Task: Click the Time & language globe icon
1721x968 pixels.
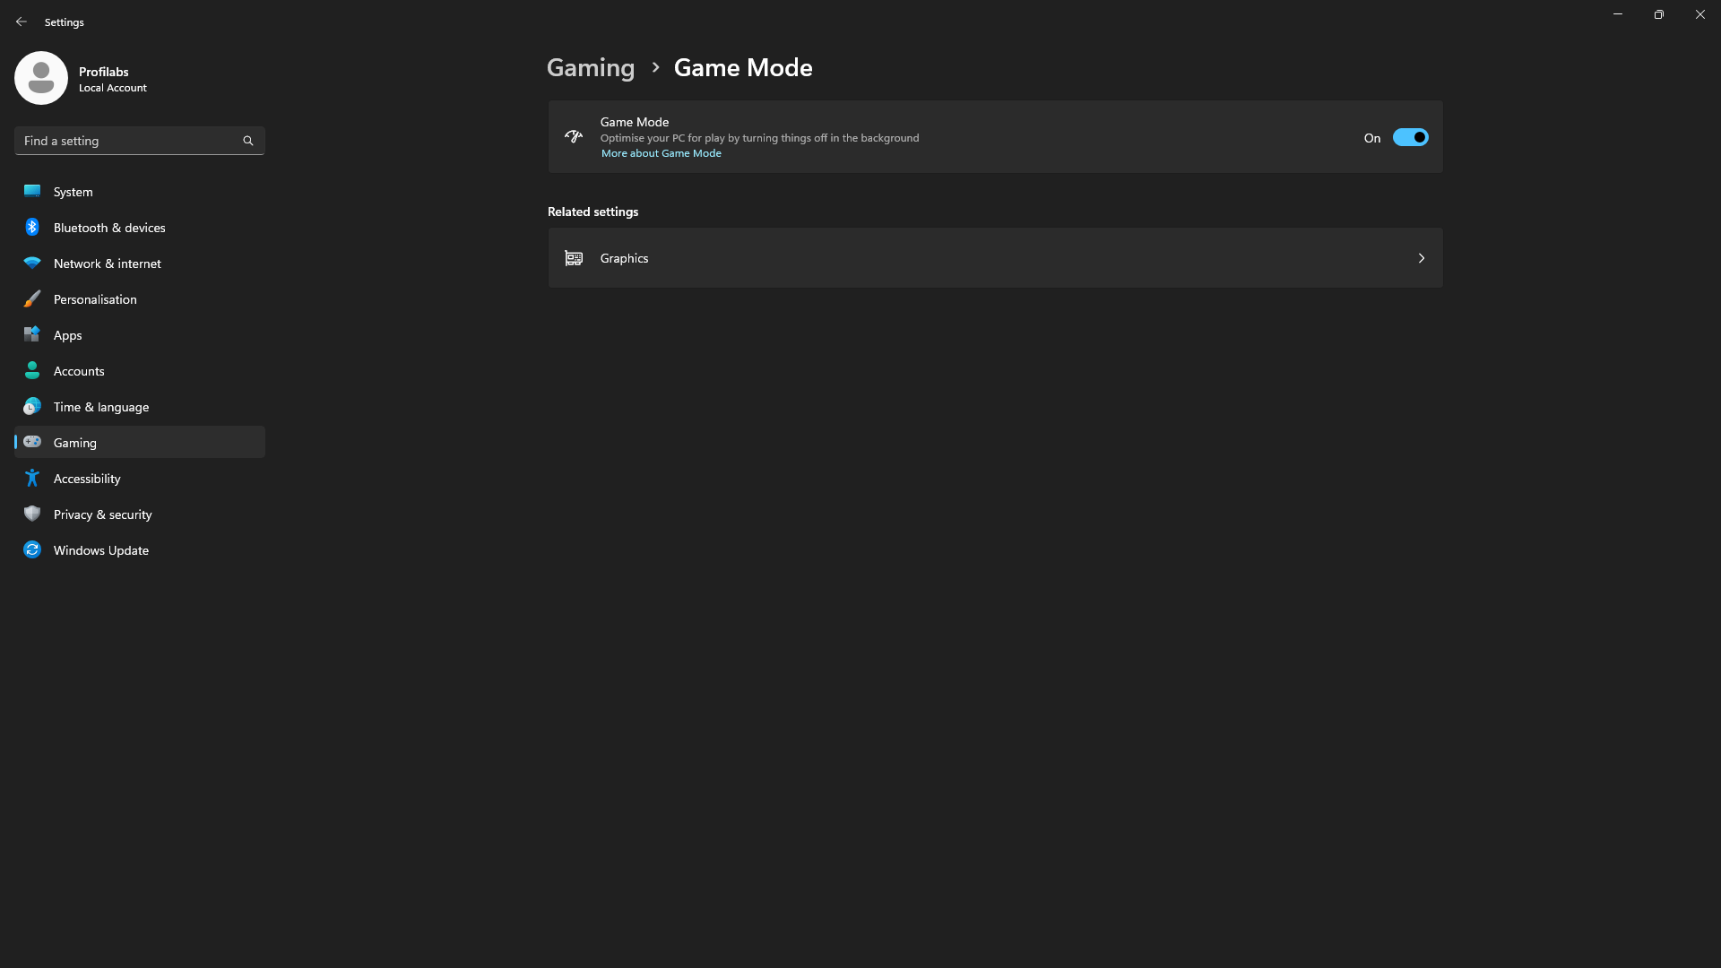Action: (x=32, y=406)
